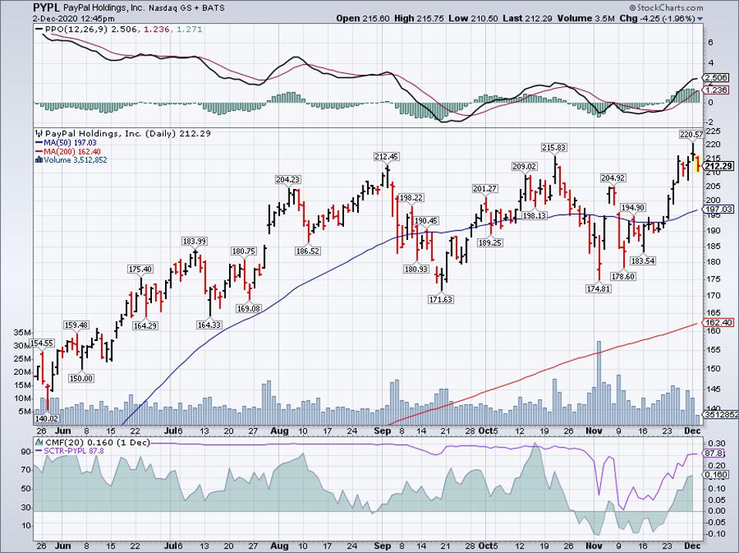Click the 159.48 price label
The height and width of the screenshot is (553, 739).
76,325
